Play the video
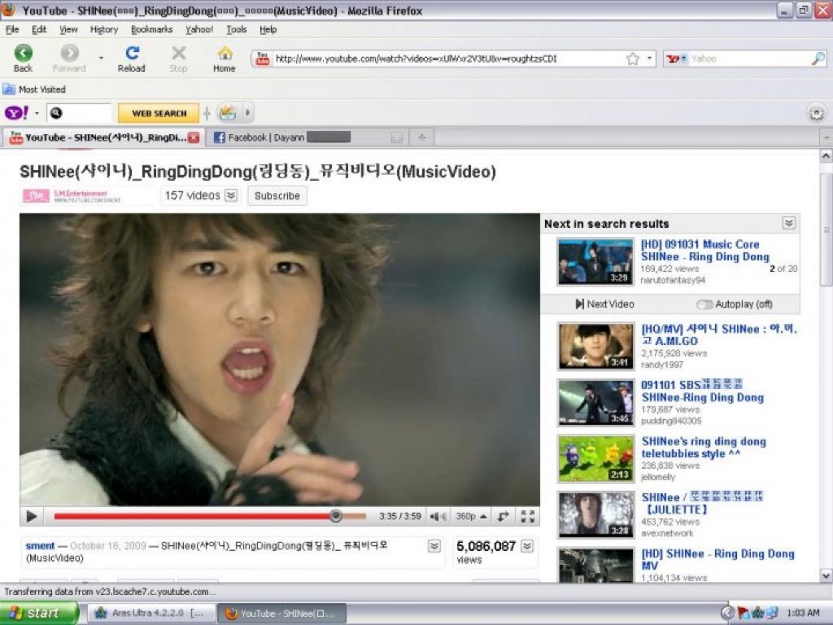This screenshot has height=625, width=833. (32, 516)
